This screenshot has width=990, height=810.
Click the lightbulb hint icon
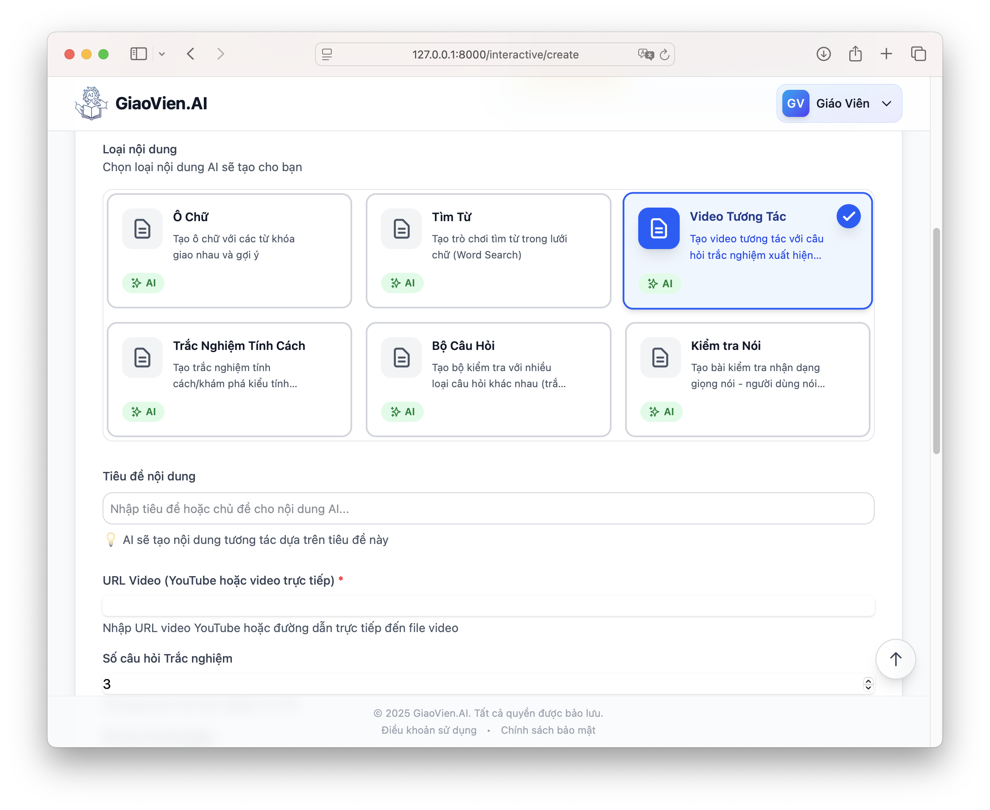pos(111,540)
